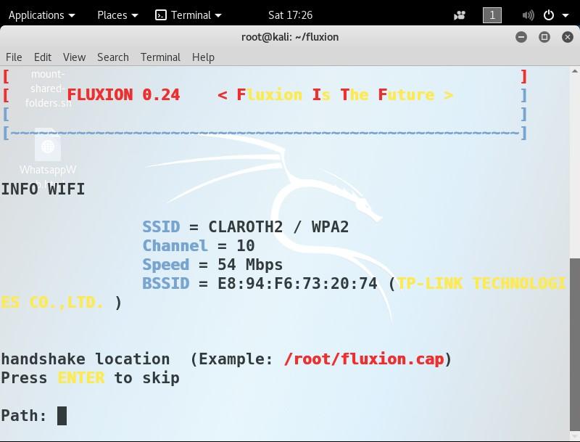Maximize the terminal window
This screenshot has height=442, width=580.
pos(544,37)
